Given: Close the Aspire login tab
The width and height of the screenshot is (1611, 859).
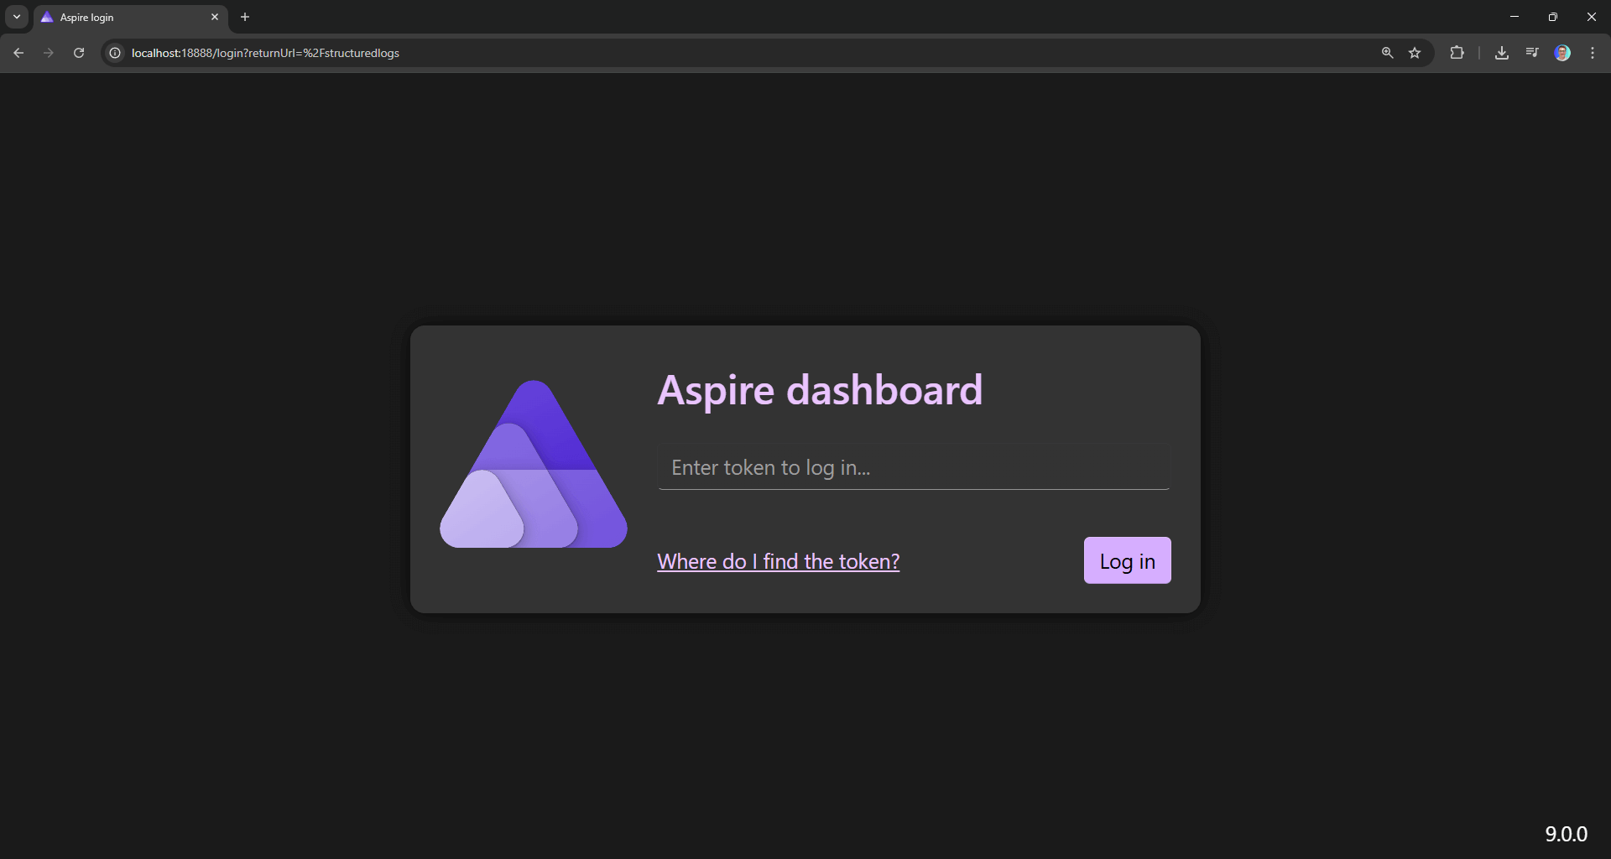Looking at the screenshot, I should pyautogui.click(x=215, y=17).
